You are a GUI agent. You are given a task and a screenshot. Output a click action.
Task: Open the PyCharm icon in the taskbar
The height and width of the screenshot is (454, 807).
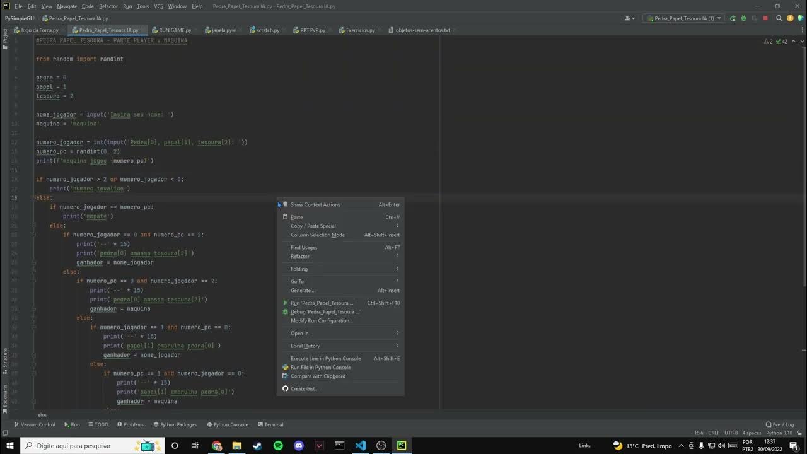tap(402, 446)
